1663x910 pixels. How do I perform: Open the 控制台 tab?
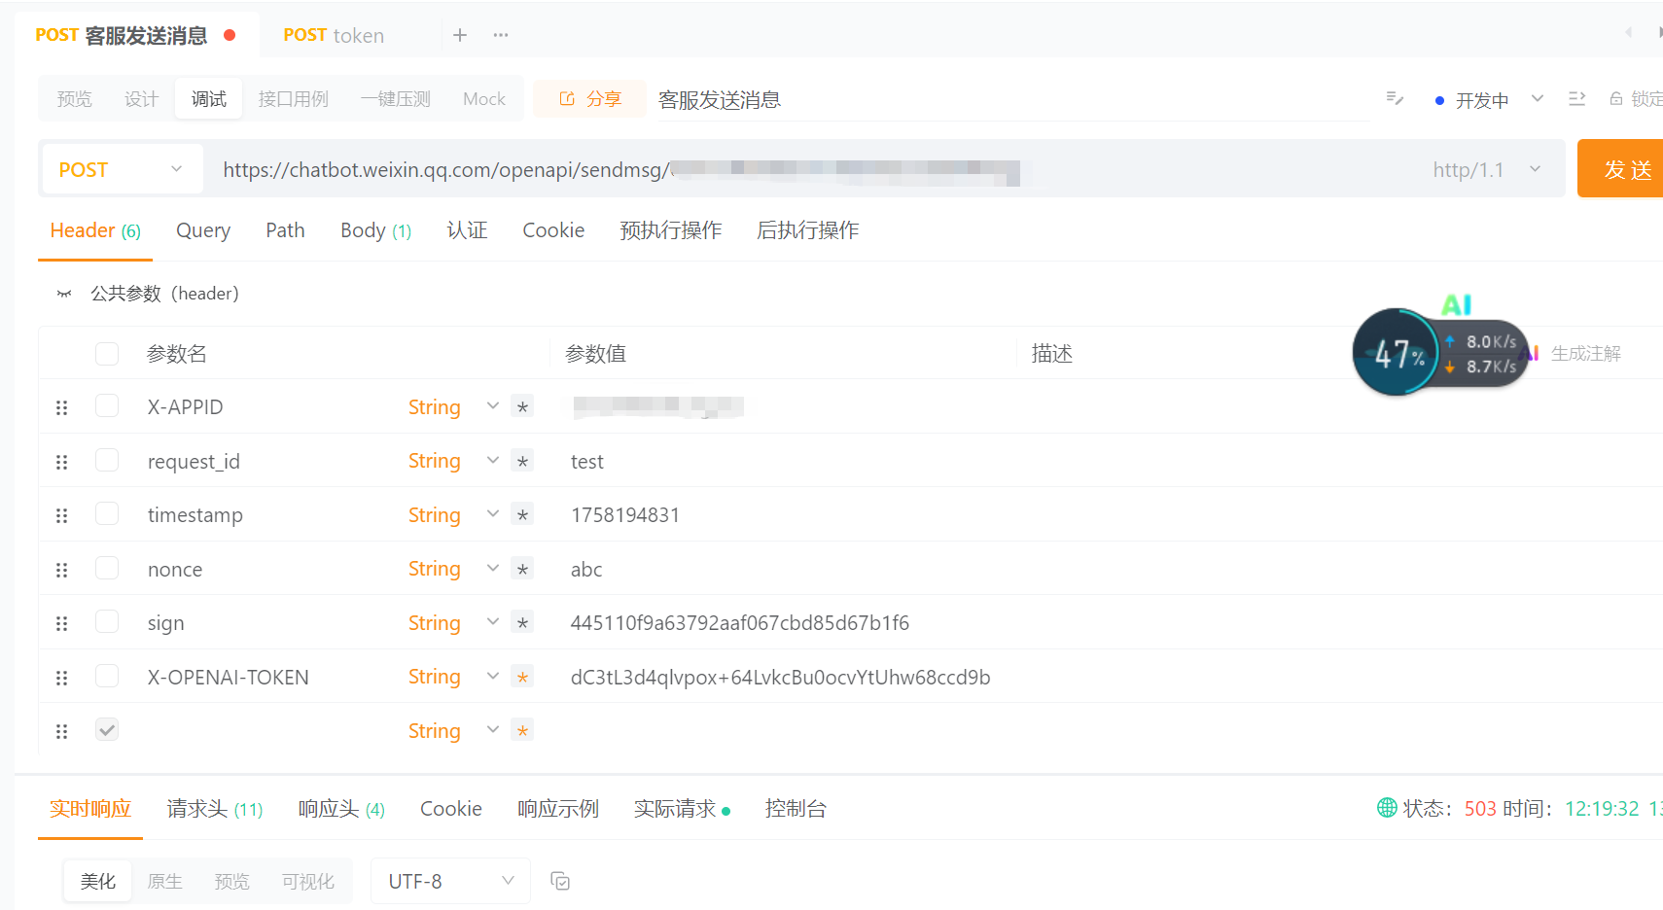click(796, 809)
